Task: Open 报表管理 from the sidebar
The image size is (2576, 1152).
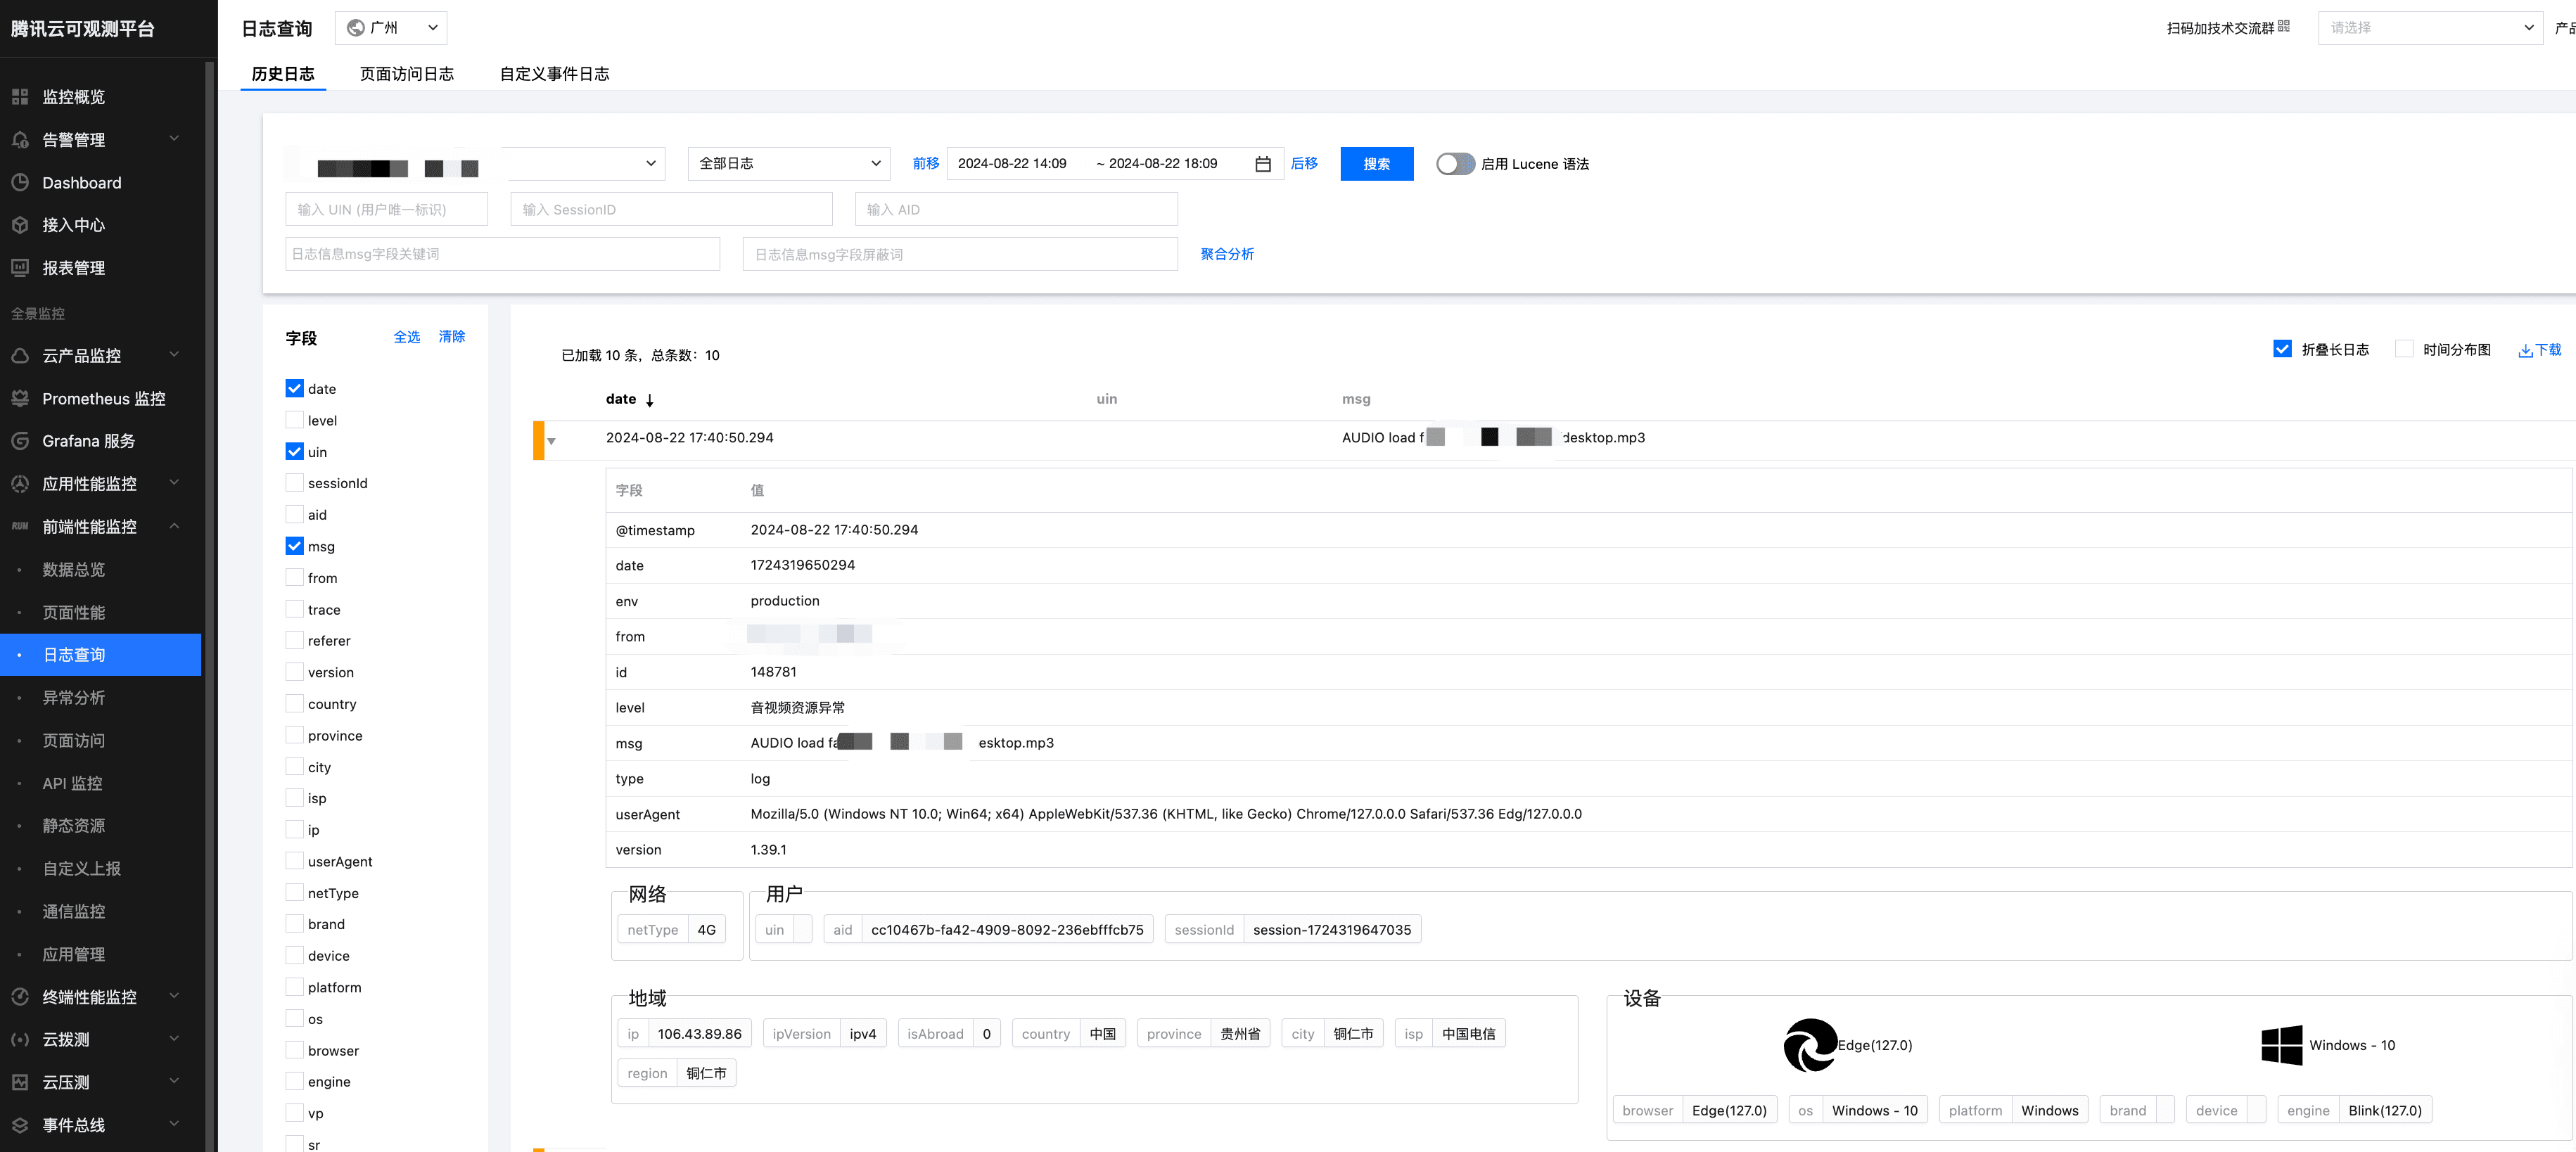Action: tap(72, 267)
